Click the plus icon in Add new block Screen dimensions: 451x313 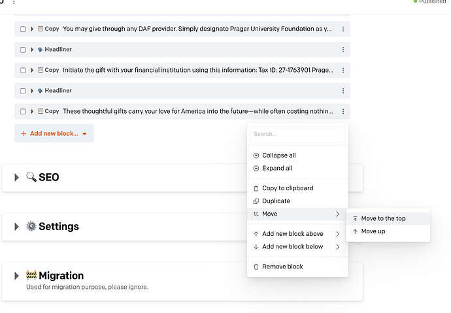click(x=24, y=134)
